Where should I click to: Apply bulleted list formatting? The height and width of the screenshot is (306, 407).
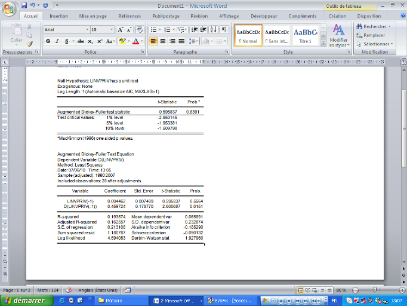(x=155, y=29)
